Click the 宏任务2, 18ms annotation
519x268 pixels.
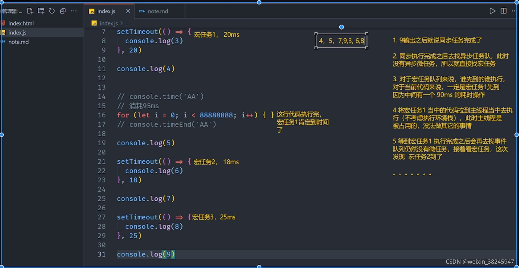point(216,162)
